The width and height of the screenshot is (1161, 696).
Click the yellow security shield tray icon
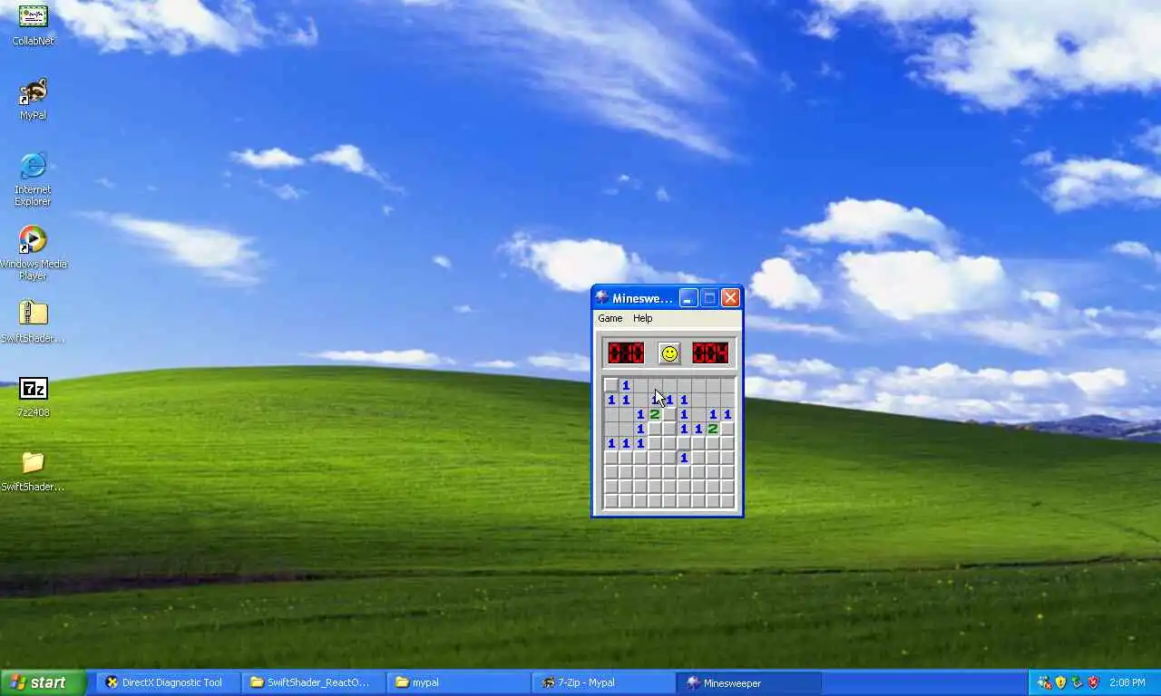pyautogui.click(x=1060, y=682)
